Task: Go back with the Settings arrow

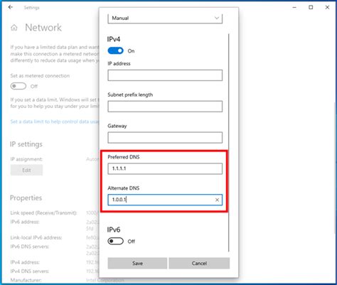Action: [11, 7]
